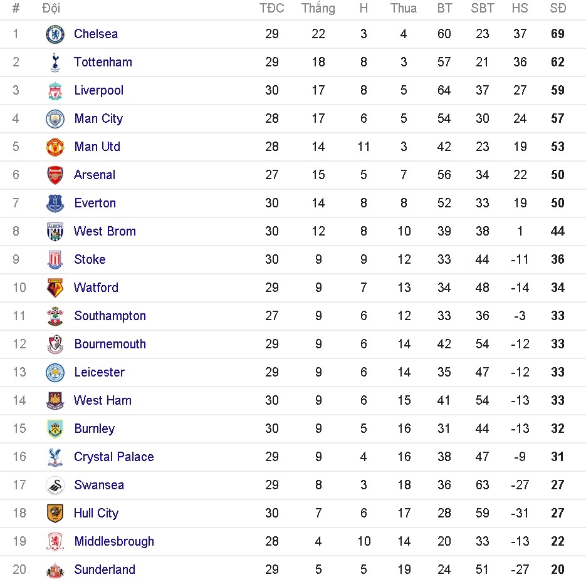
Task: Click the Sunderland club crest
Action: [x=55, y=569]
